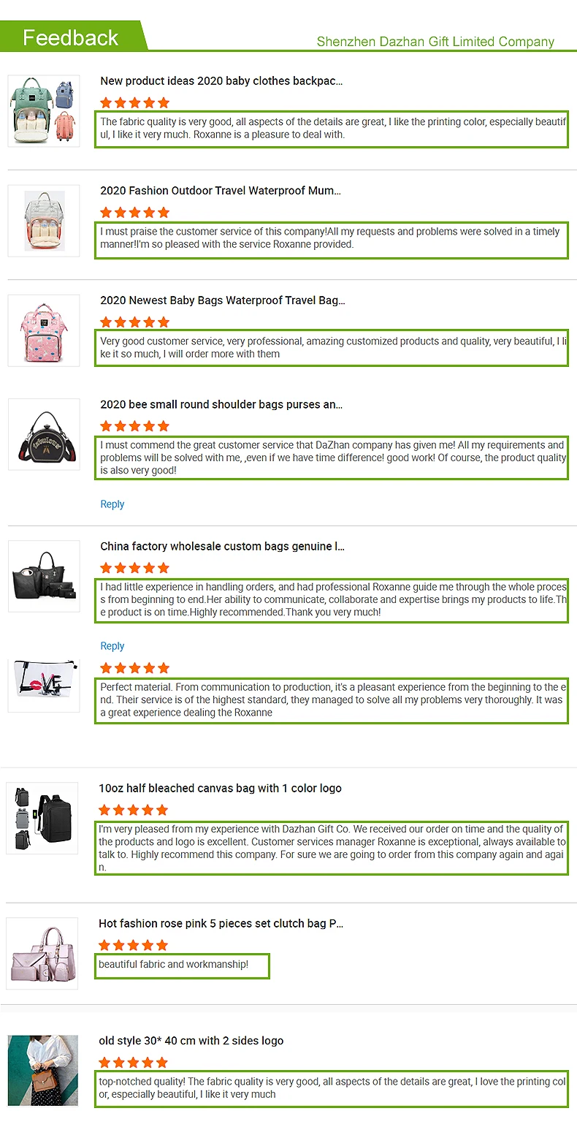
Task: Open the woman with brown bag photo
Action: [x=43, y=1070]
